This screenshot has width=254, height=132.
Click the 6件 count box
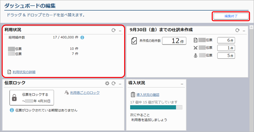226,40
